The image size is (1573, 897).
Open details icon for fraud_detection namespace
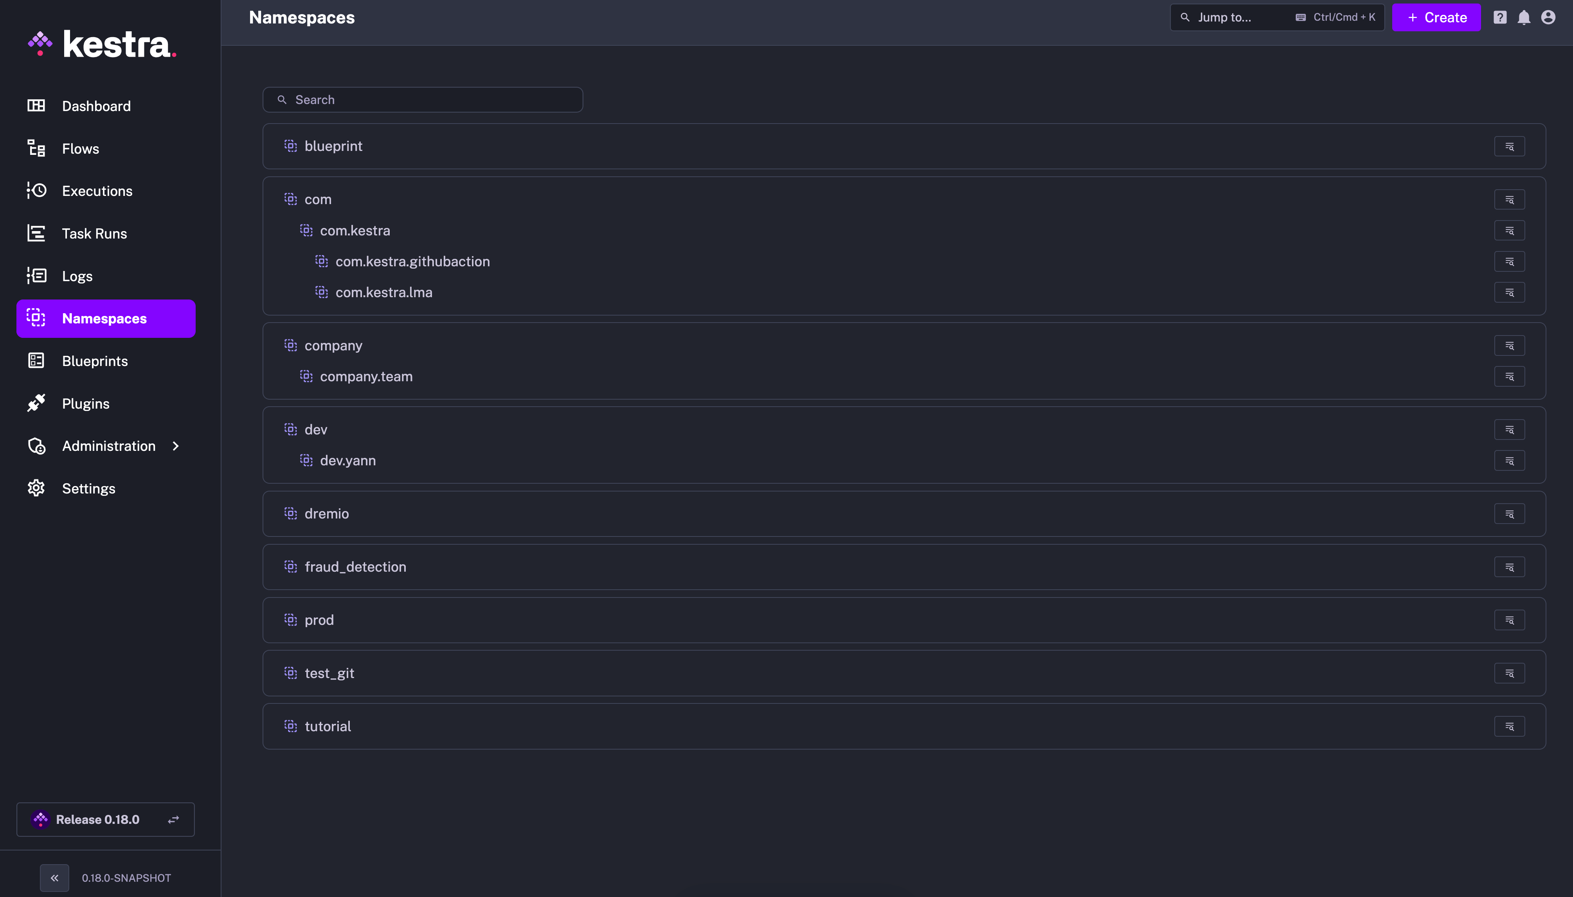(x=1509, y=567)
